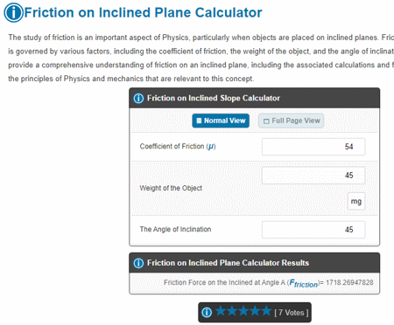Focus the Coefficient of Friction input

pyautogui.click(x=313, y=147)
